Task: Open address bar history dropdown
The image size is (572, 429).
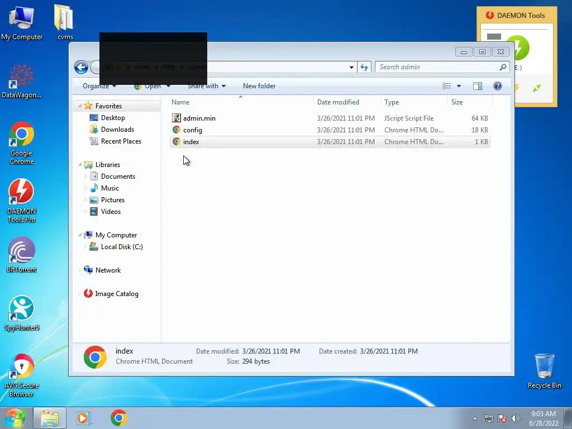Action: coord(351,67)
